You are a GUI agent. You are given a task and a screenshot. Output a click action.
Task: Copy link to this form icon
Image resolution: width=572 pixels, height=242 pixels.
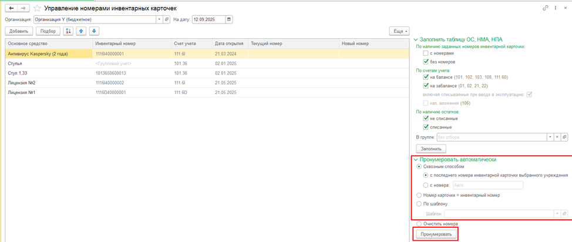point(546,8)
